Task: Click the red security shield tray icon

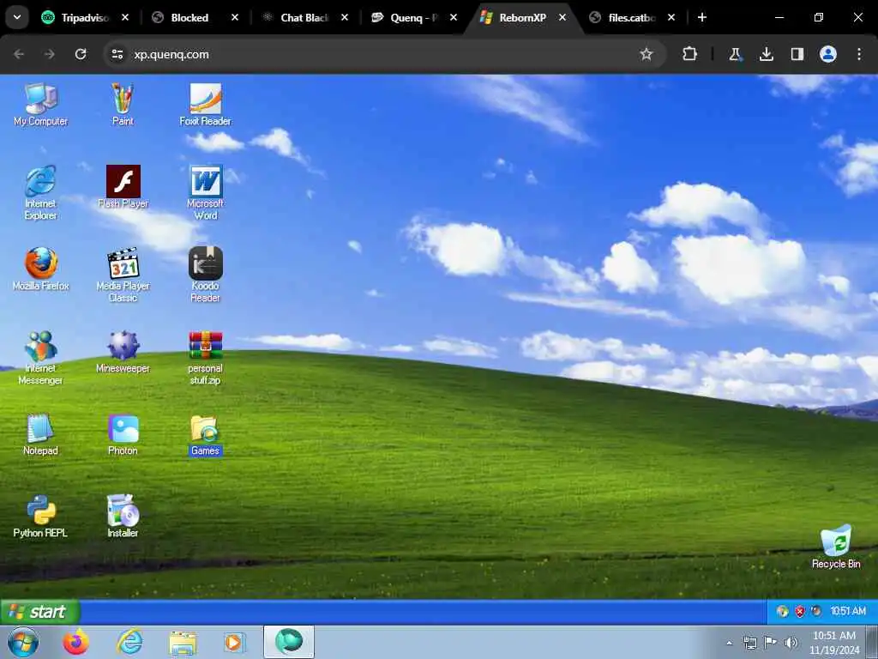Action: (x=800, y=611)
